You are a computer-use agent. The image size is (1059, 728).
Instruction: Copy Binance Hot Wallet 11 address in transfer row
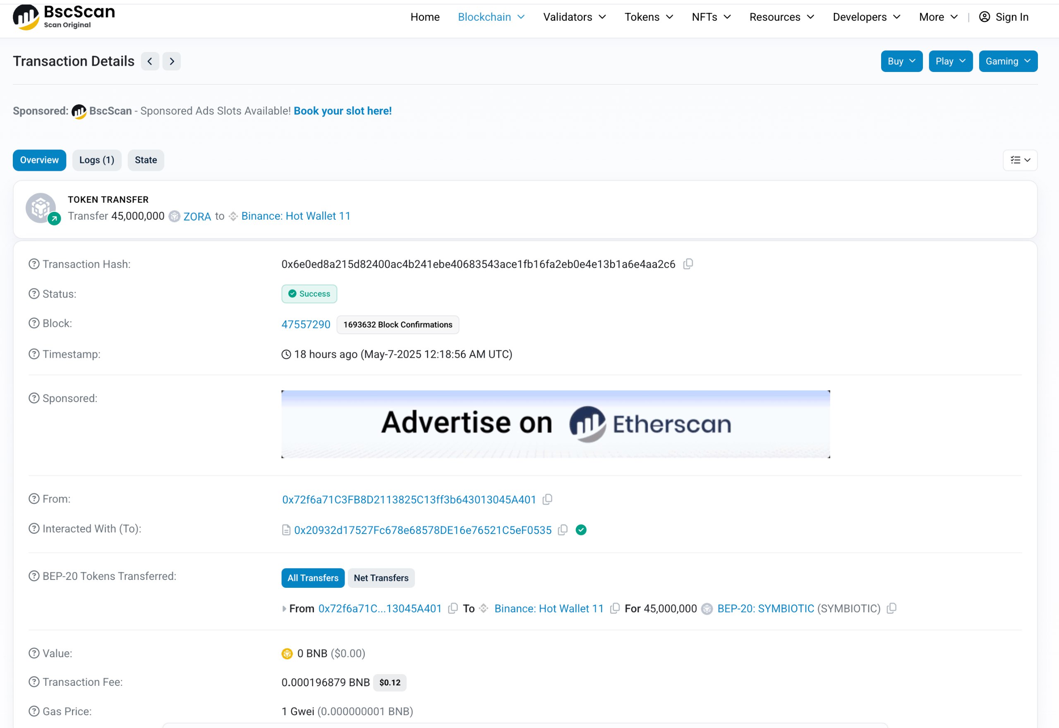click(614, 608)
